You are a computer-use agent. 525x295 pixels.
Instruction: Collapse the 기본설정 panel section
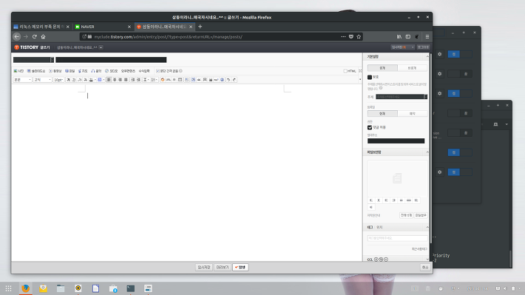pyautogui.click(x=427, y=57)
